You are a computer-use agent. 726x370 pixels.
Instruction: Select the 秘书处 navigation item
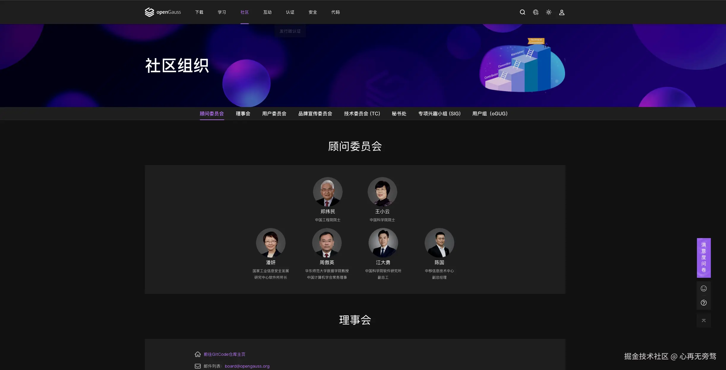click(398, 114)
